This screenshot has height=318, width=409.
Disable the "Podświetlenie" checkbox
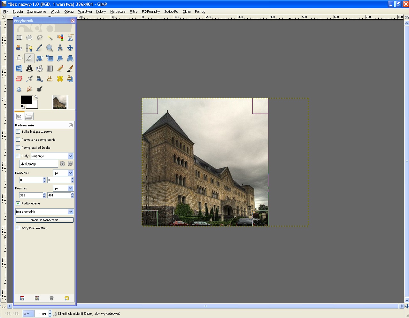coord(18,203)
